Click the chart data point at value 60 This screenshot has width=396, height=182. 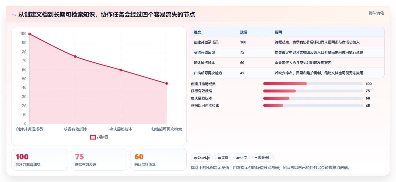tap(121, 70)
